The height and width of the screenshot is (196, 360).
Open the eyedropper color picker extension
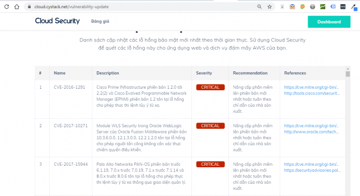pyautogui.click(x=354, y=7)
